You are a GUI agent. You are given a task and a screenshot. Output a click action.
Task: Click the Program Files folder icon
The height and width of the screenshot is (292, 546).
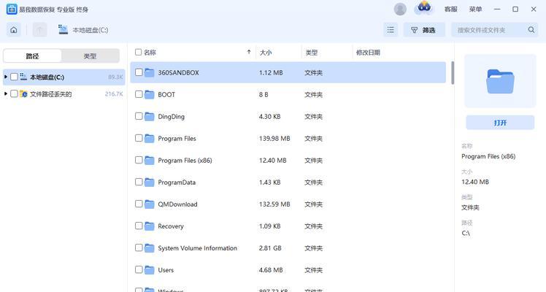[150, 138]
